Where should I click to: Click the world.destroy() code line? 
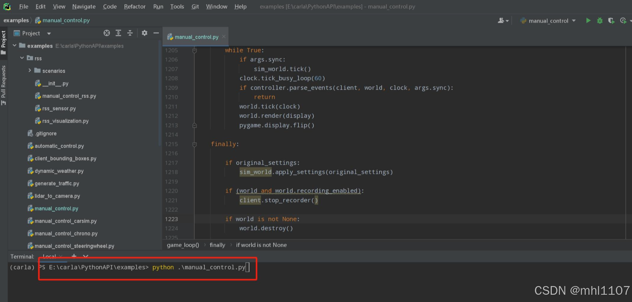(x=266, y=228)
